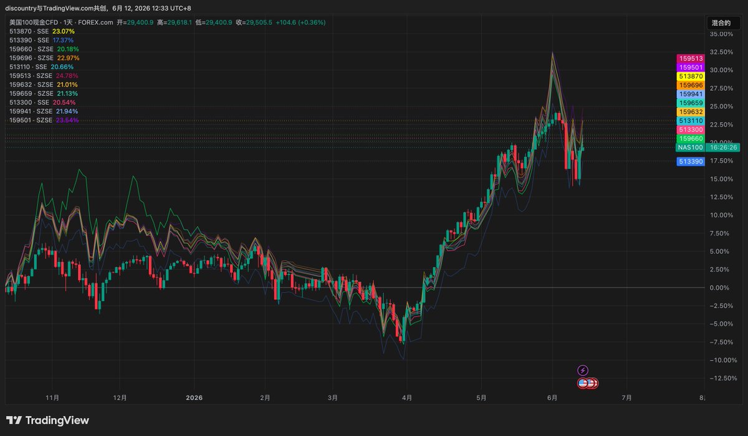Click the 24.78% value beside 159513

tap(68, 75)
